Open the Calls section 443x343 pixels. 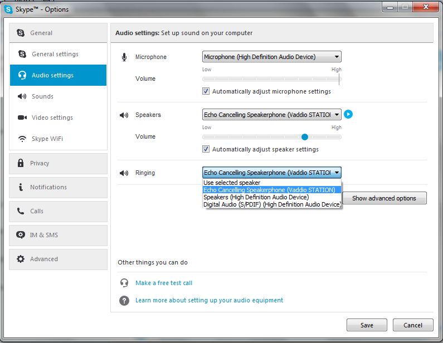click(58, 212)
